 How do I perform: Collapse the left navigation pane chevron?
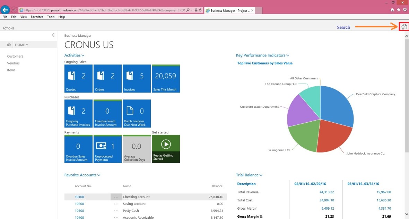(x=53, y=35)
